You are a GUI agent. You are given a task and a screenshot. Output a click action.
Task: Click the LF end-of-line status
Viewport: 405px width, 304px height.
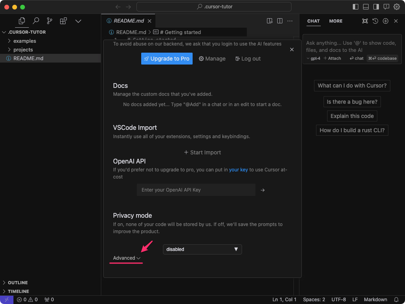tap(355, 300)
